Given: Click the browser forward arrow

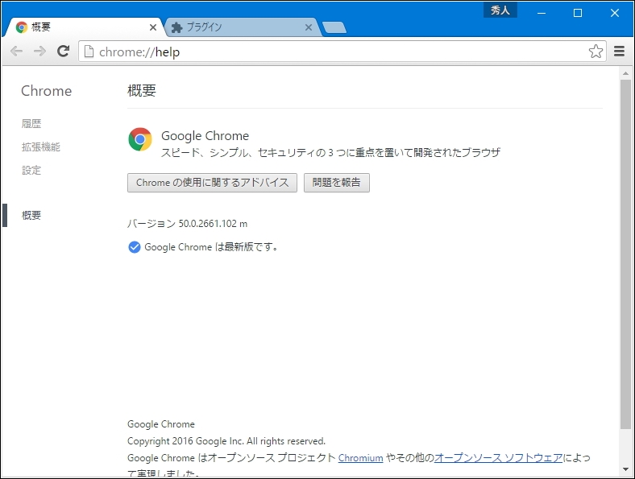Looking at the screenshot, I should click(x=39, y=52).
